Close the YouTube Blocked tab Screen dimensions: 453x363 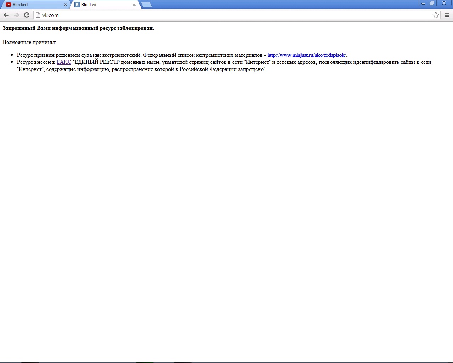tap(65, 5)
